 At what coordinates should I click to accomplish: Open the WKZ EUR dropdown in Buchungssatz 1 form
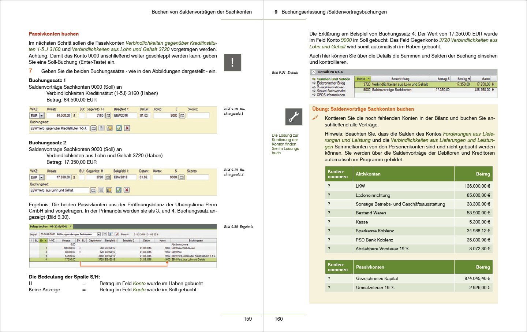41,116
